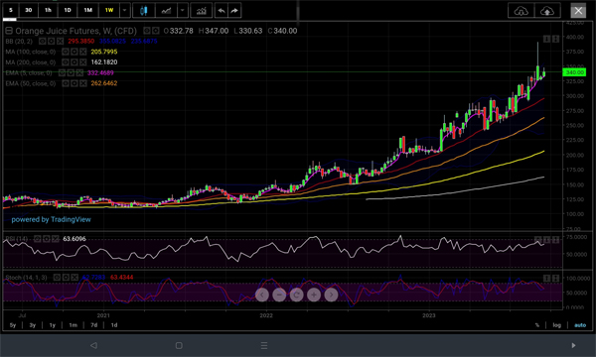The width and height of the screenshot is (596, 357).
Task: Toggle visibility of EMA (50, close, 0)
Action: 66,83
